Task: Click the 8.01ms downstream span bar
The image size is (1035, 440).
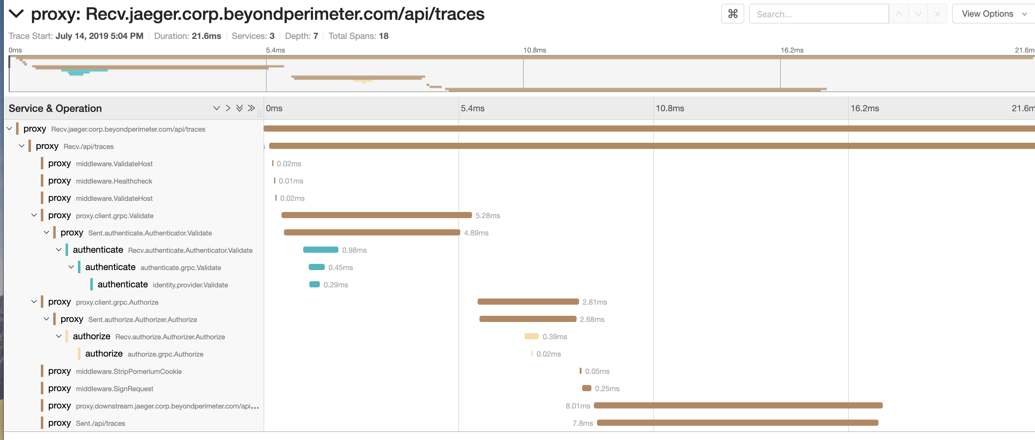Action: tap(738, 405)
